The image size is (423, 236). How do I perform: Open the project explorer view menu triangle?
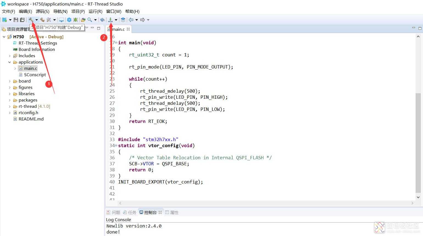[87, 28]
